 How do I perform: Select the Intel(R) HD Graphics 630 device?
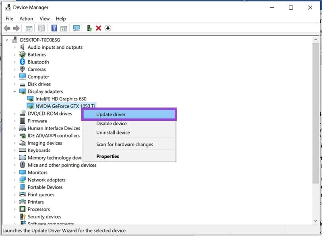tap(61, 98)
